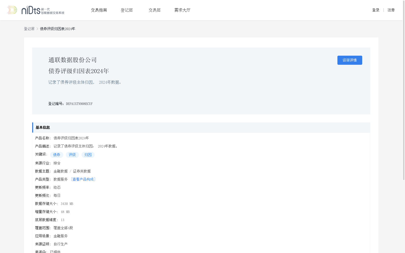This screenshot has width=405, height=253.
Task: Click the update frequency value 每日
Action: pos(57,196)
